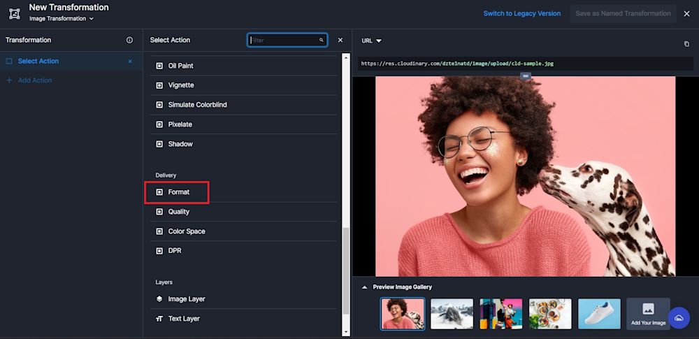
Task: Copy the URL with the copy icon
Action: coord(686,44)
